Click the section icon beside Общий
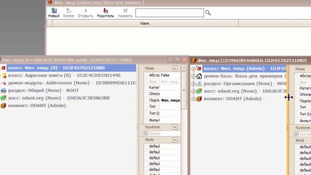 3,91
